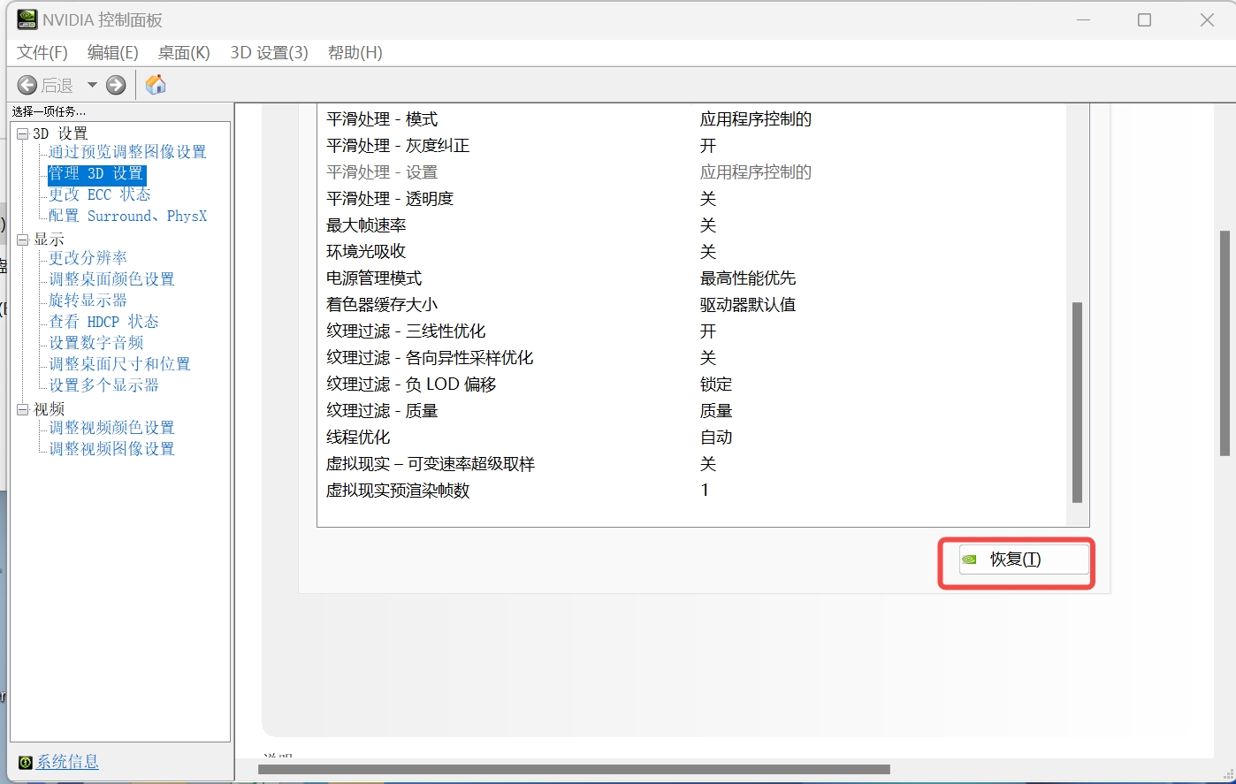This screenshot has width=1236, height=784.
Task: Select the 着色器缓存大小 setting row
Action: (x=692, y=305)
